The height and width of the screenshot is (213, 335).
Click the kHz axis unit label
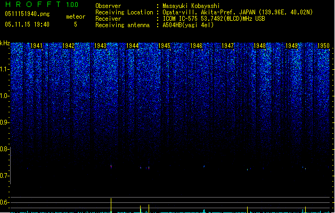point(5,43)
